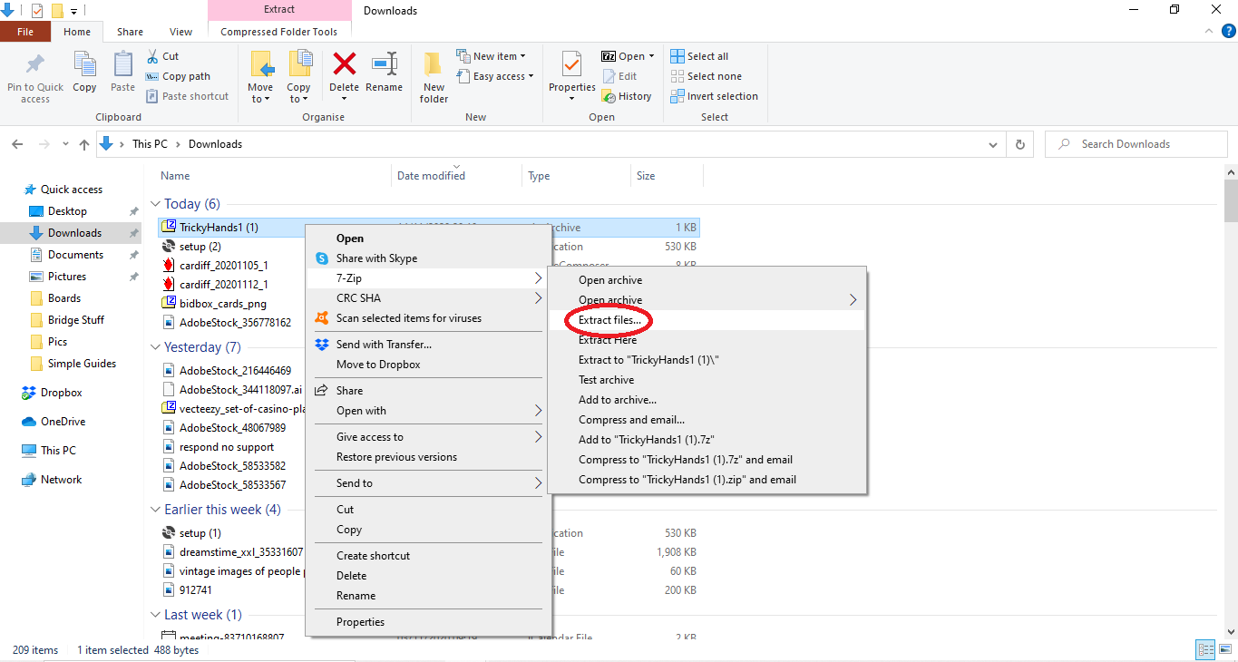Switch to large thumbnails view in status bar

tap(1224, 649)
